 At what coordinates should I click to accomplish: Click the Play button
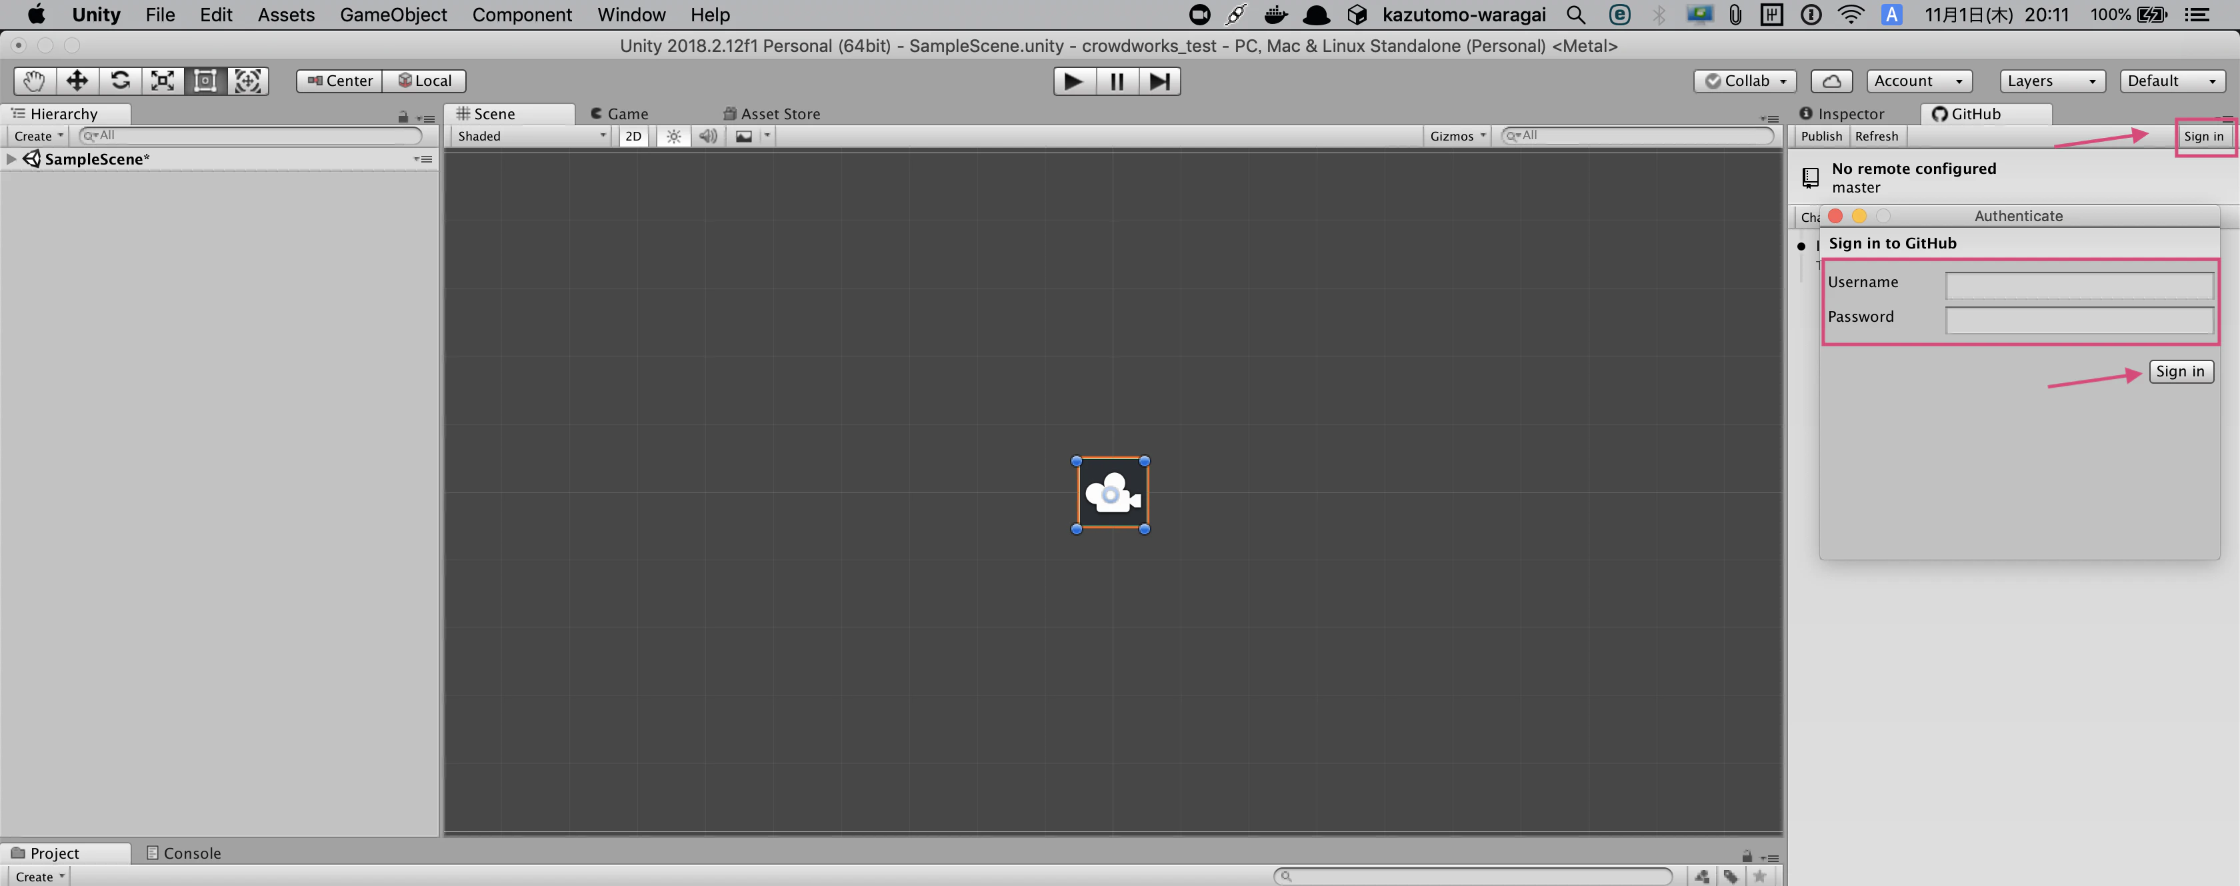[1074, 81]
